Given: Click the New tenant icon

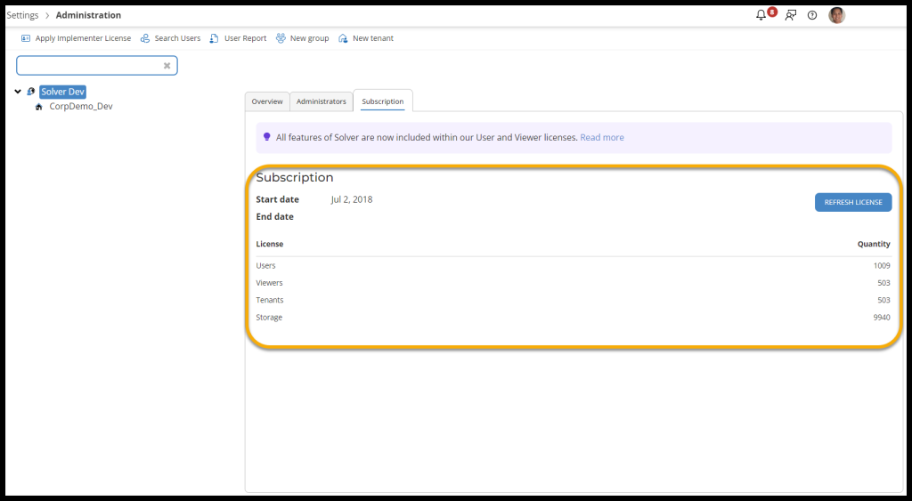Looking at the screenshot, I should pos(343,38).
